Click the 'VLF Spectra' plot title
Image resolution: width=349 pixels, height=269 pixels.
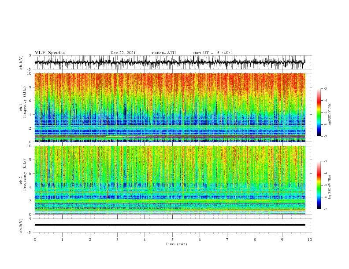coord(50,53)
